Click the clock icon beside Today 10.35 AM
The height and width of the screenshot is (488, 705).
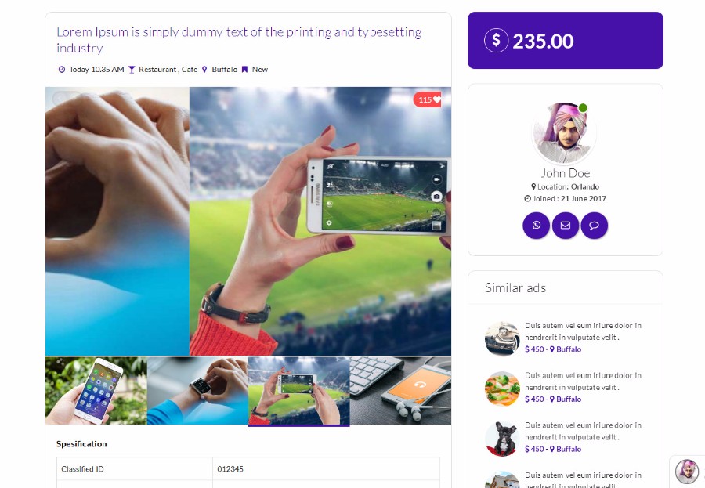62,69
